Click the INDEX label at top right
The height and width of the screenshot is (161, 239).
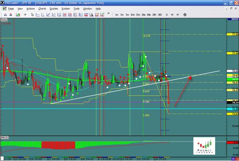233,19
